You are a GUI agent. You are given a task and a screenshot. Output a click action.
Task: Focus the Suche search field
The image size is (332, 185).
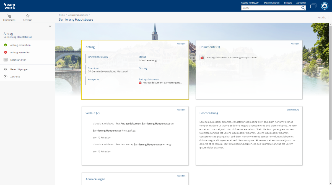click(x=271, y=8)
